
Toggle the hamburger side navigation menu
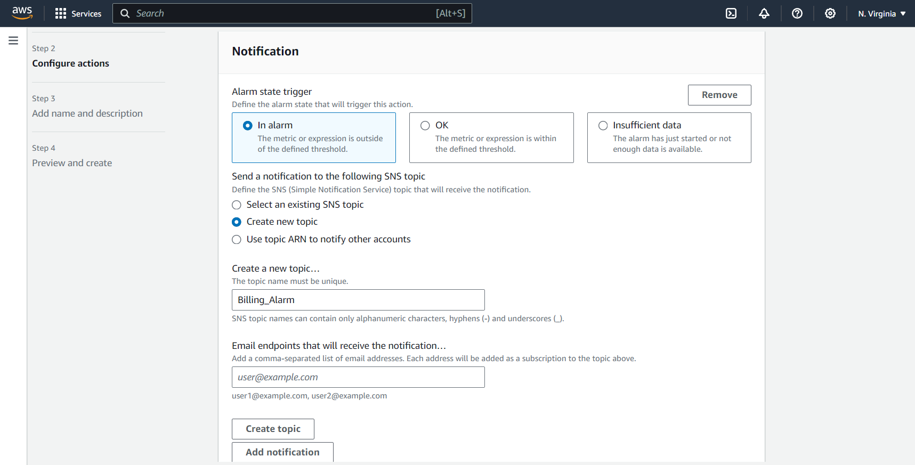click(13, 40)
